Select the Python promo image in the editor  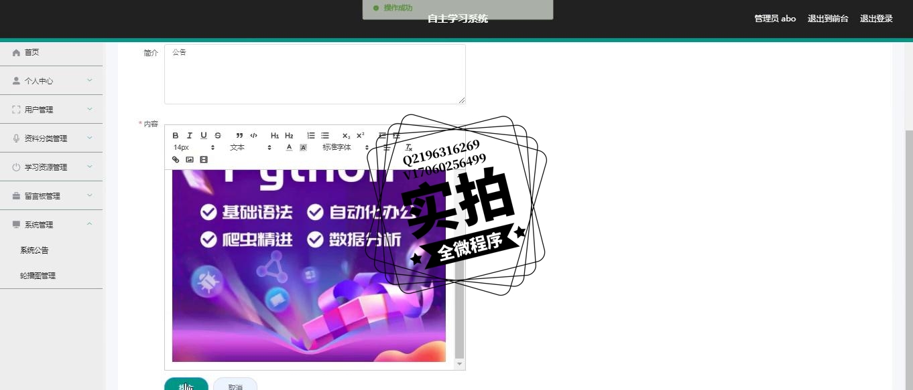309,266
